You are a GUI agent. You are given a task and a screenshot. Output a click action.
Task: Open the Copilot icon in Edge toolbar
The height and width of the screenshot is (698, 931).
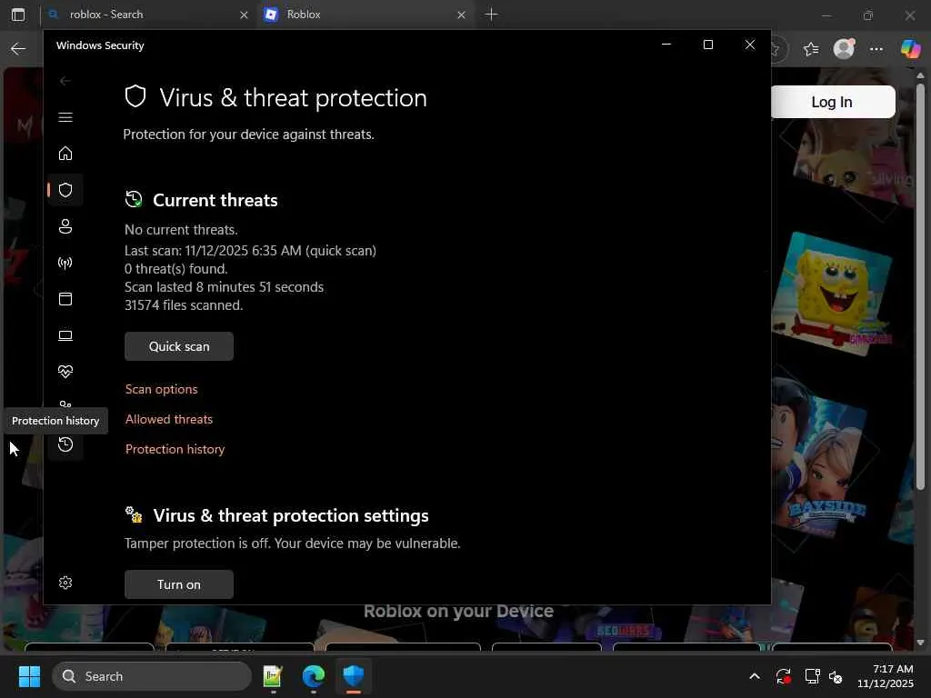(x=909, y=49)
